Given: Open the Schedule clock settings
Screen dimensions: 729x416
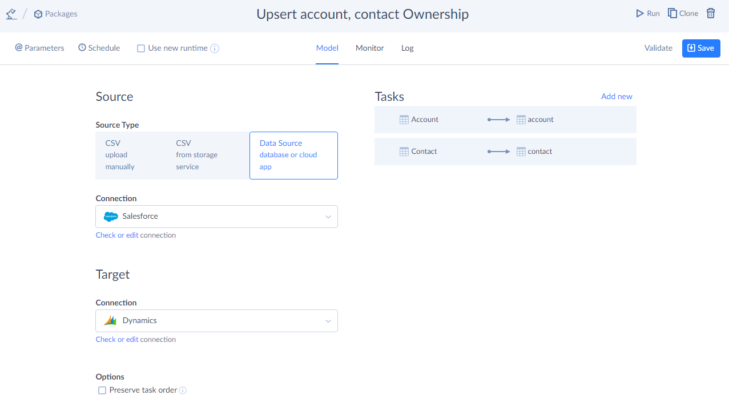Looking at the screenshot, I should click(x=99, y=48).
